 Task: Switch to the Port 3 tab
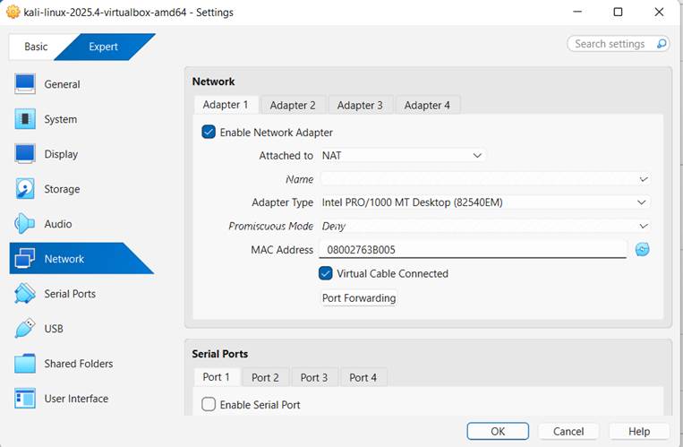pos(313,377)
